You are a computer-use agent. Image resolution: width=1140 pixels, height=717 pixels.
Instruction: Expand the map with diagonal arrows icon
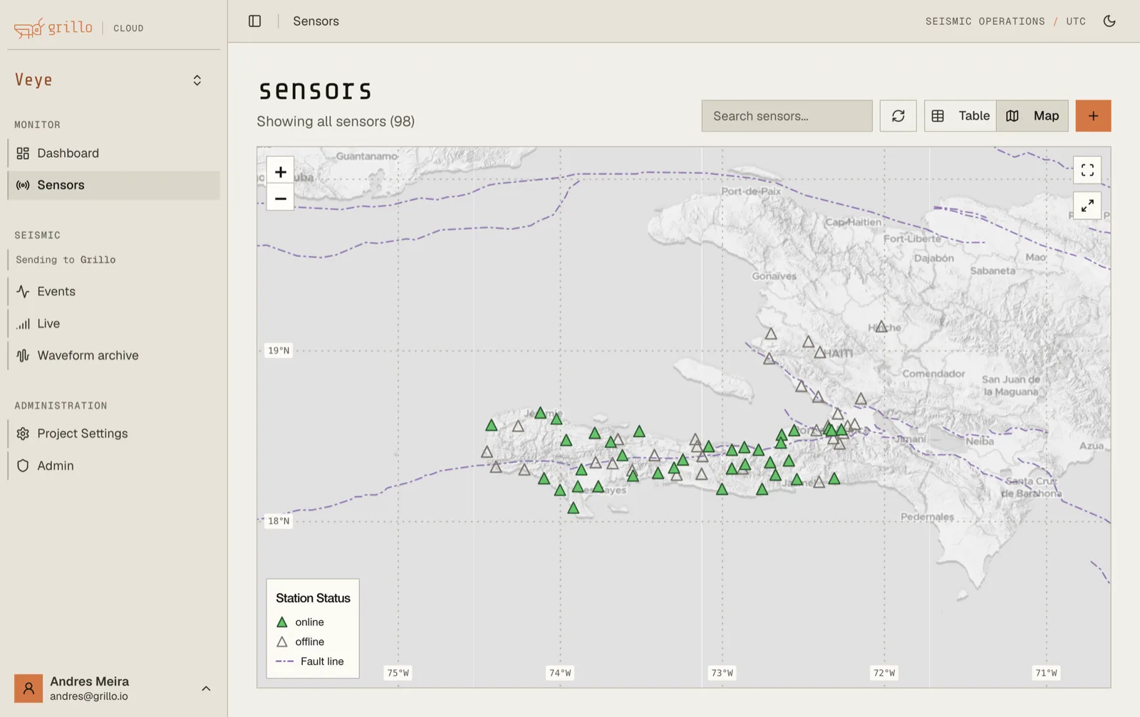click(1087, 206)
